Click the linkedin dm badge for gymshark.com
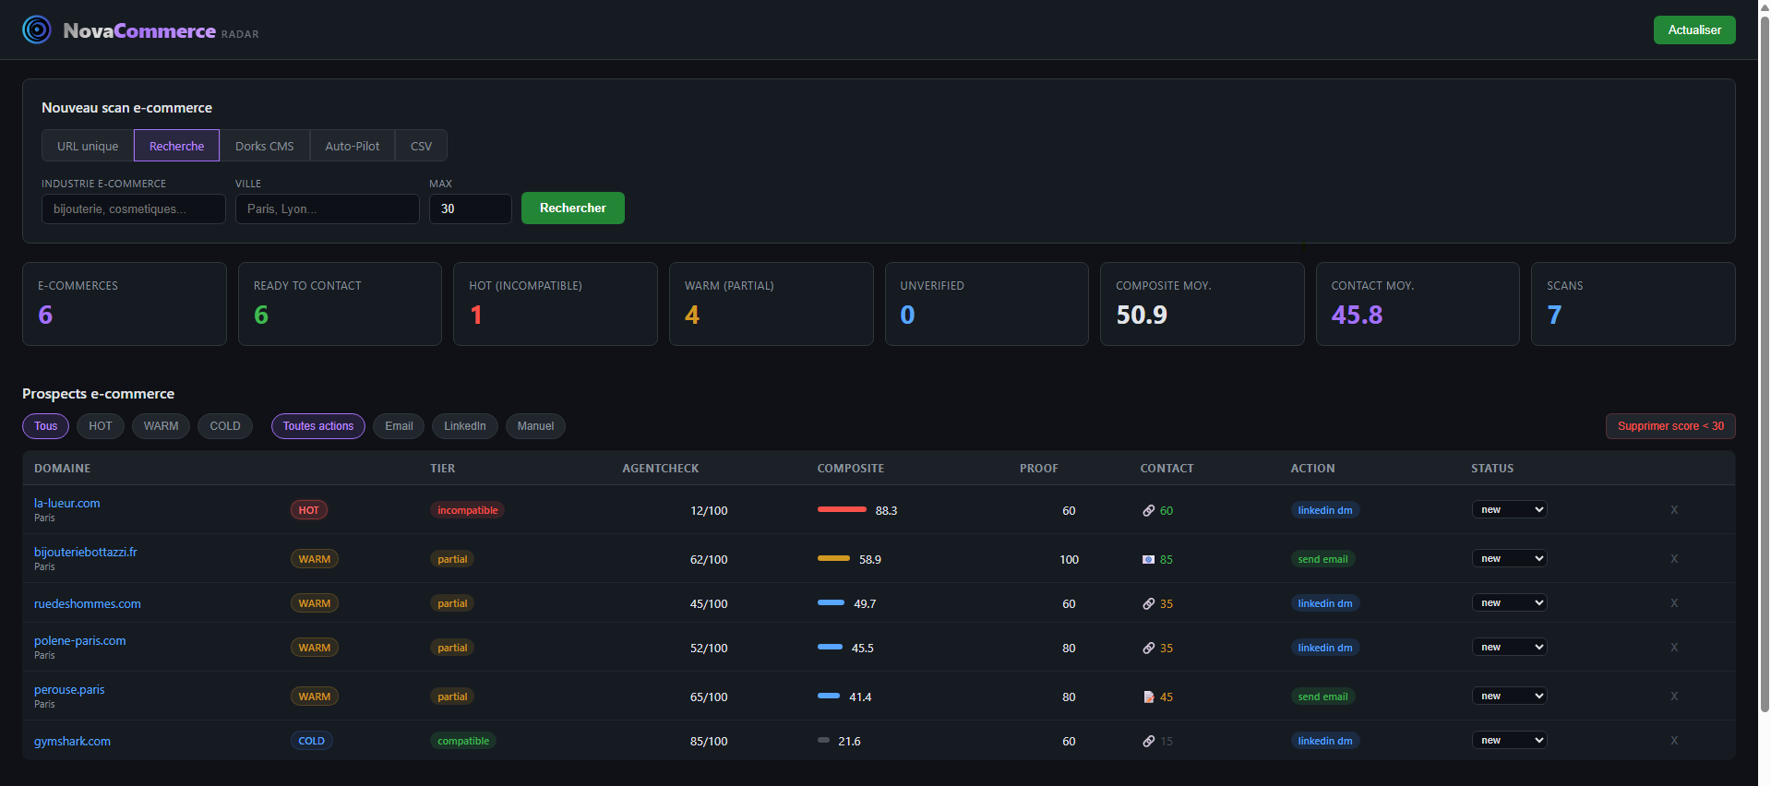The height and width of the screenshot is (786, 1771). 1324,741
